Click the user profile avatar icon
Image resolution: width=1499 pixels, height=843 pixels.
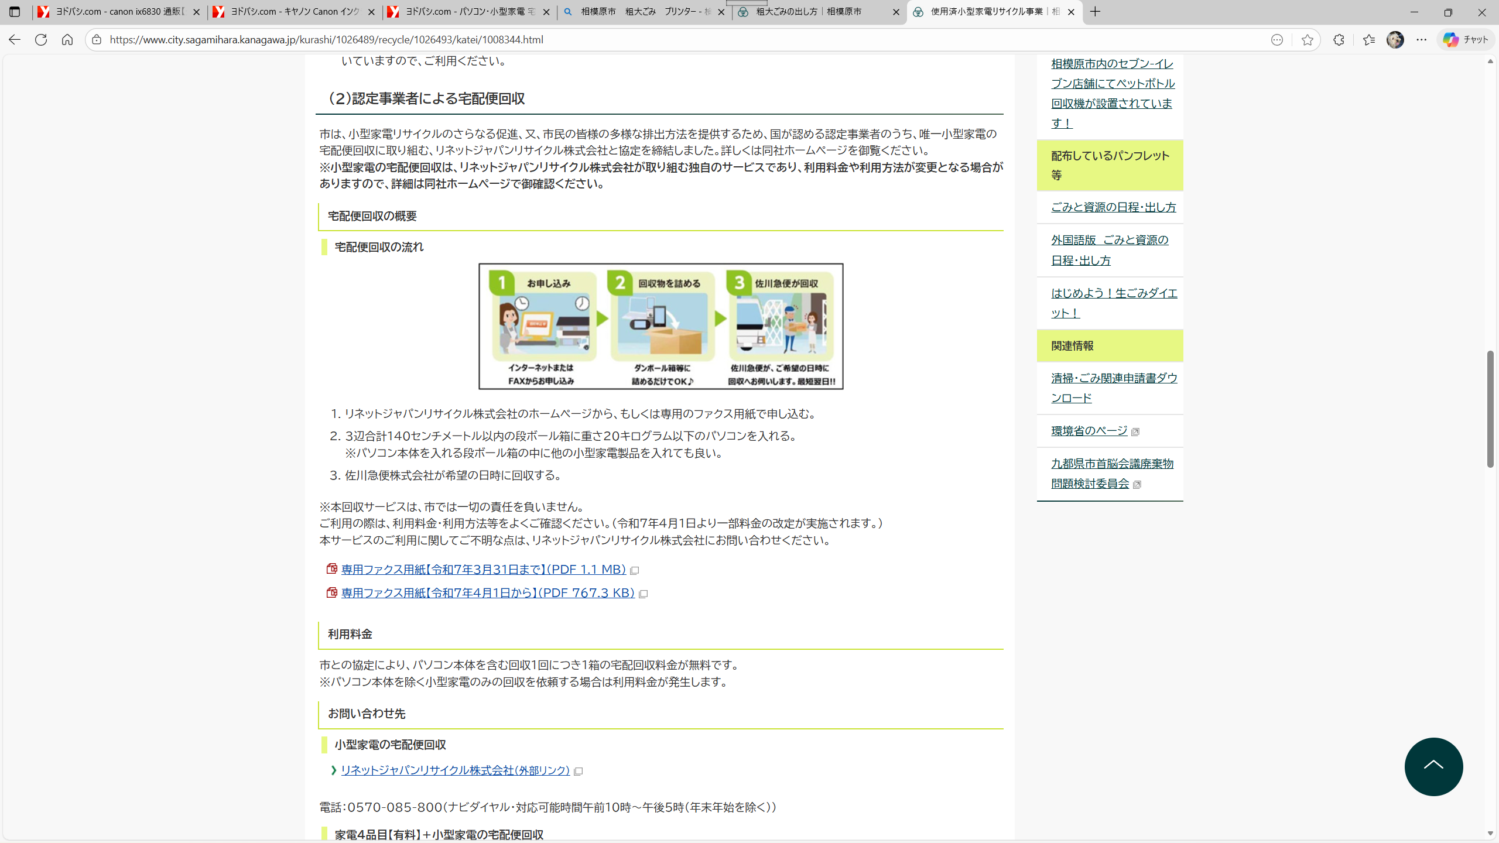[1395, 40]
